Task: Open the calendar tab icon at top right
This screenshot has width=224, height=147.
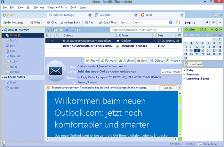Action: click(215, 15)
